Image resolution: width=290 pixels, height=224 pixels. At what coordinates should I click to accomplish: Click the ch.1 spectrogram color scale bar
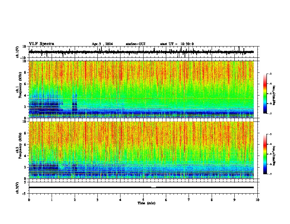pyautogui.click(x=265, y=94)
